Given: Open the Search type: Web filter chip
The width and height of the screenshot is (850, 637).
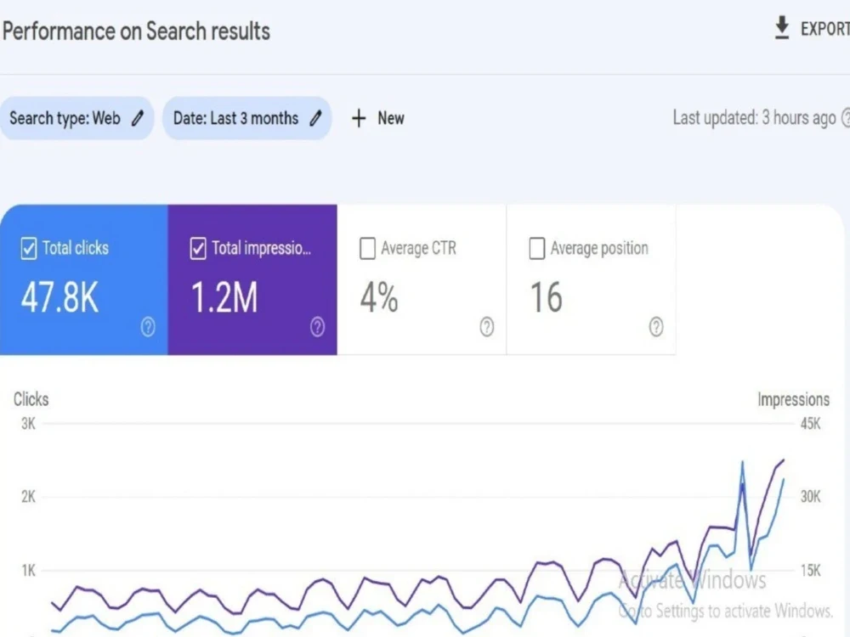Looking at the screenshot, I should (76, 118).
